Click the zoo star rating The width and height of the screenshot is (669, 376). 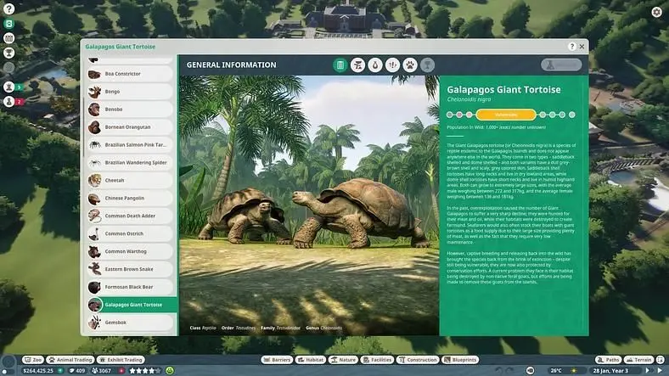tap(145, 371)
